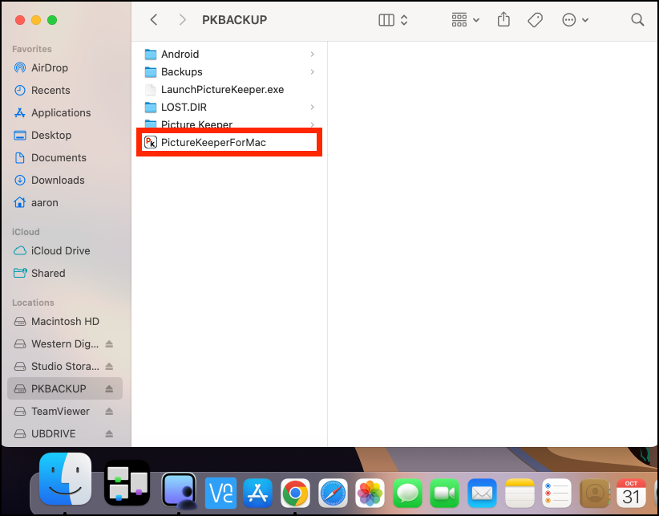The image size is (659, 516).
Task: Open Notes in the Dock
Action: click(x=520, y=493)
